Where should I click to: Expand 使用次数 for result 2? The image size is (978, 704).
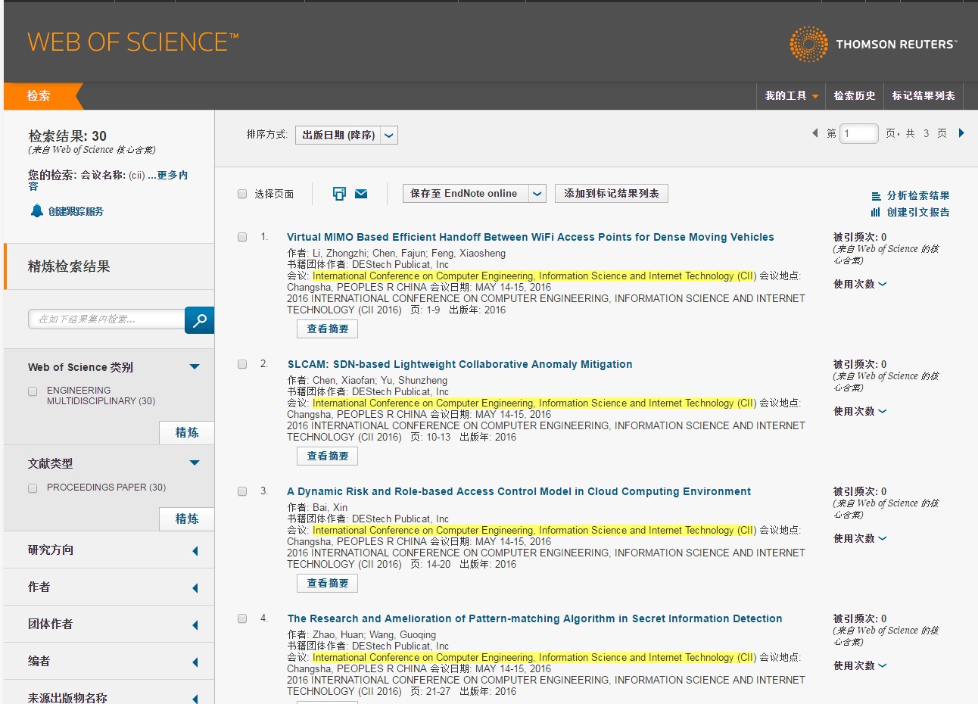tap(860, 411)
